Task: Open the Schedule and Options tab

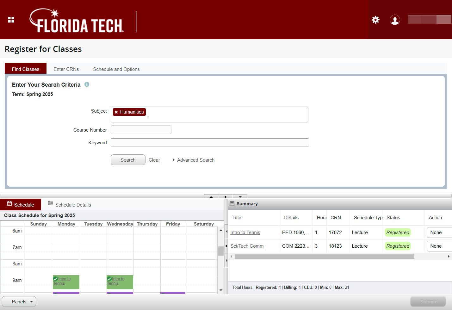Action: (116, 69)
